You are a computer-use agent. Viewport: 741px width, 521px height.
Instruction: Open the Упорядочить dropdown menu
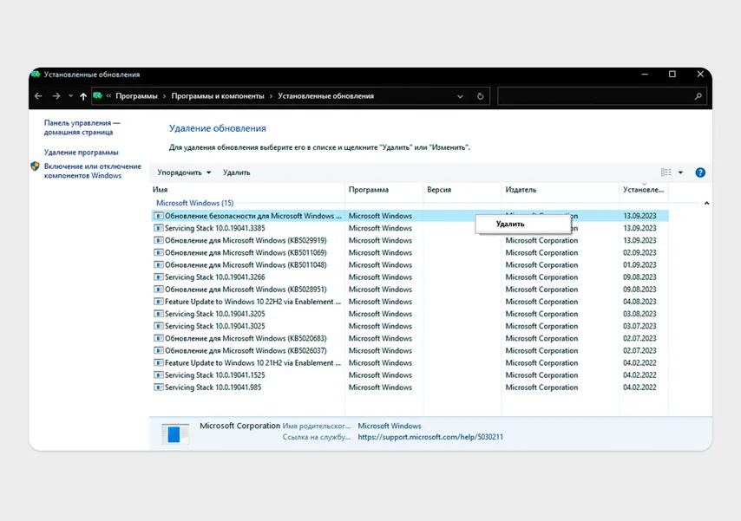[184, 173]
